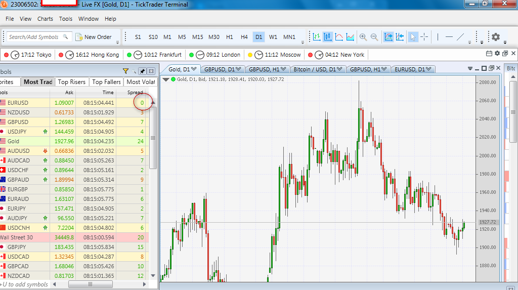Open the Tools menu
The image size is (518, 290).
click(x=66, y=19)
